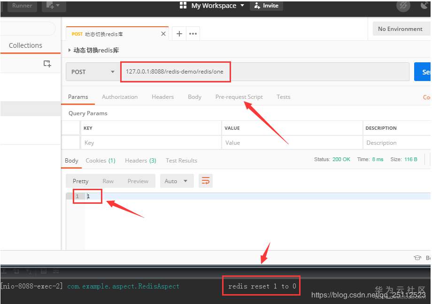Select the Raw response view

pyautogui.click(x=108, y=181)
